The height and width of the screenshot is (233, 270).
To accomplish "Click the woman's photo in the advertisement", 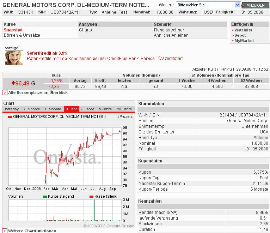I will pyautogui.click(x=14, y=58).
